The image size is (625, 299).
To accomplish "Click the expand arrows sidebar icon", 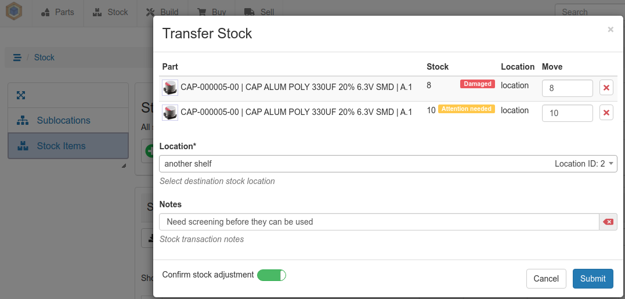I will click(x=21, y=95).
